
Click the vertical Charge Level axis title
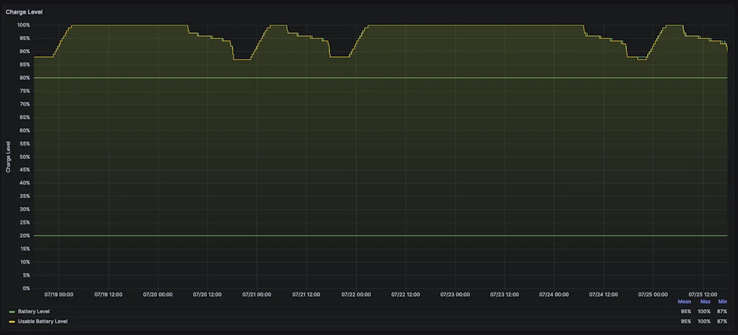click(x=9, y=156)
